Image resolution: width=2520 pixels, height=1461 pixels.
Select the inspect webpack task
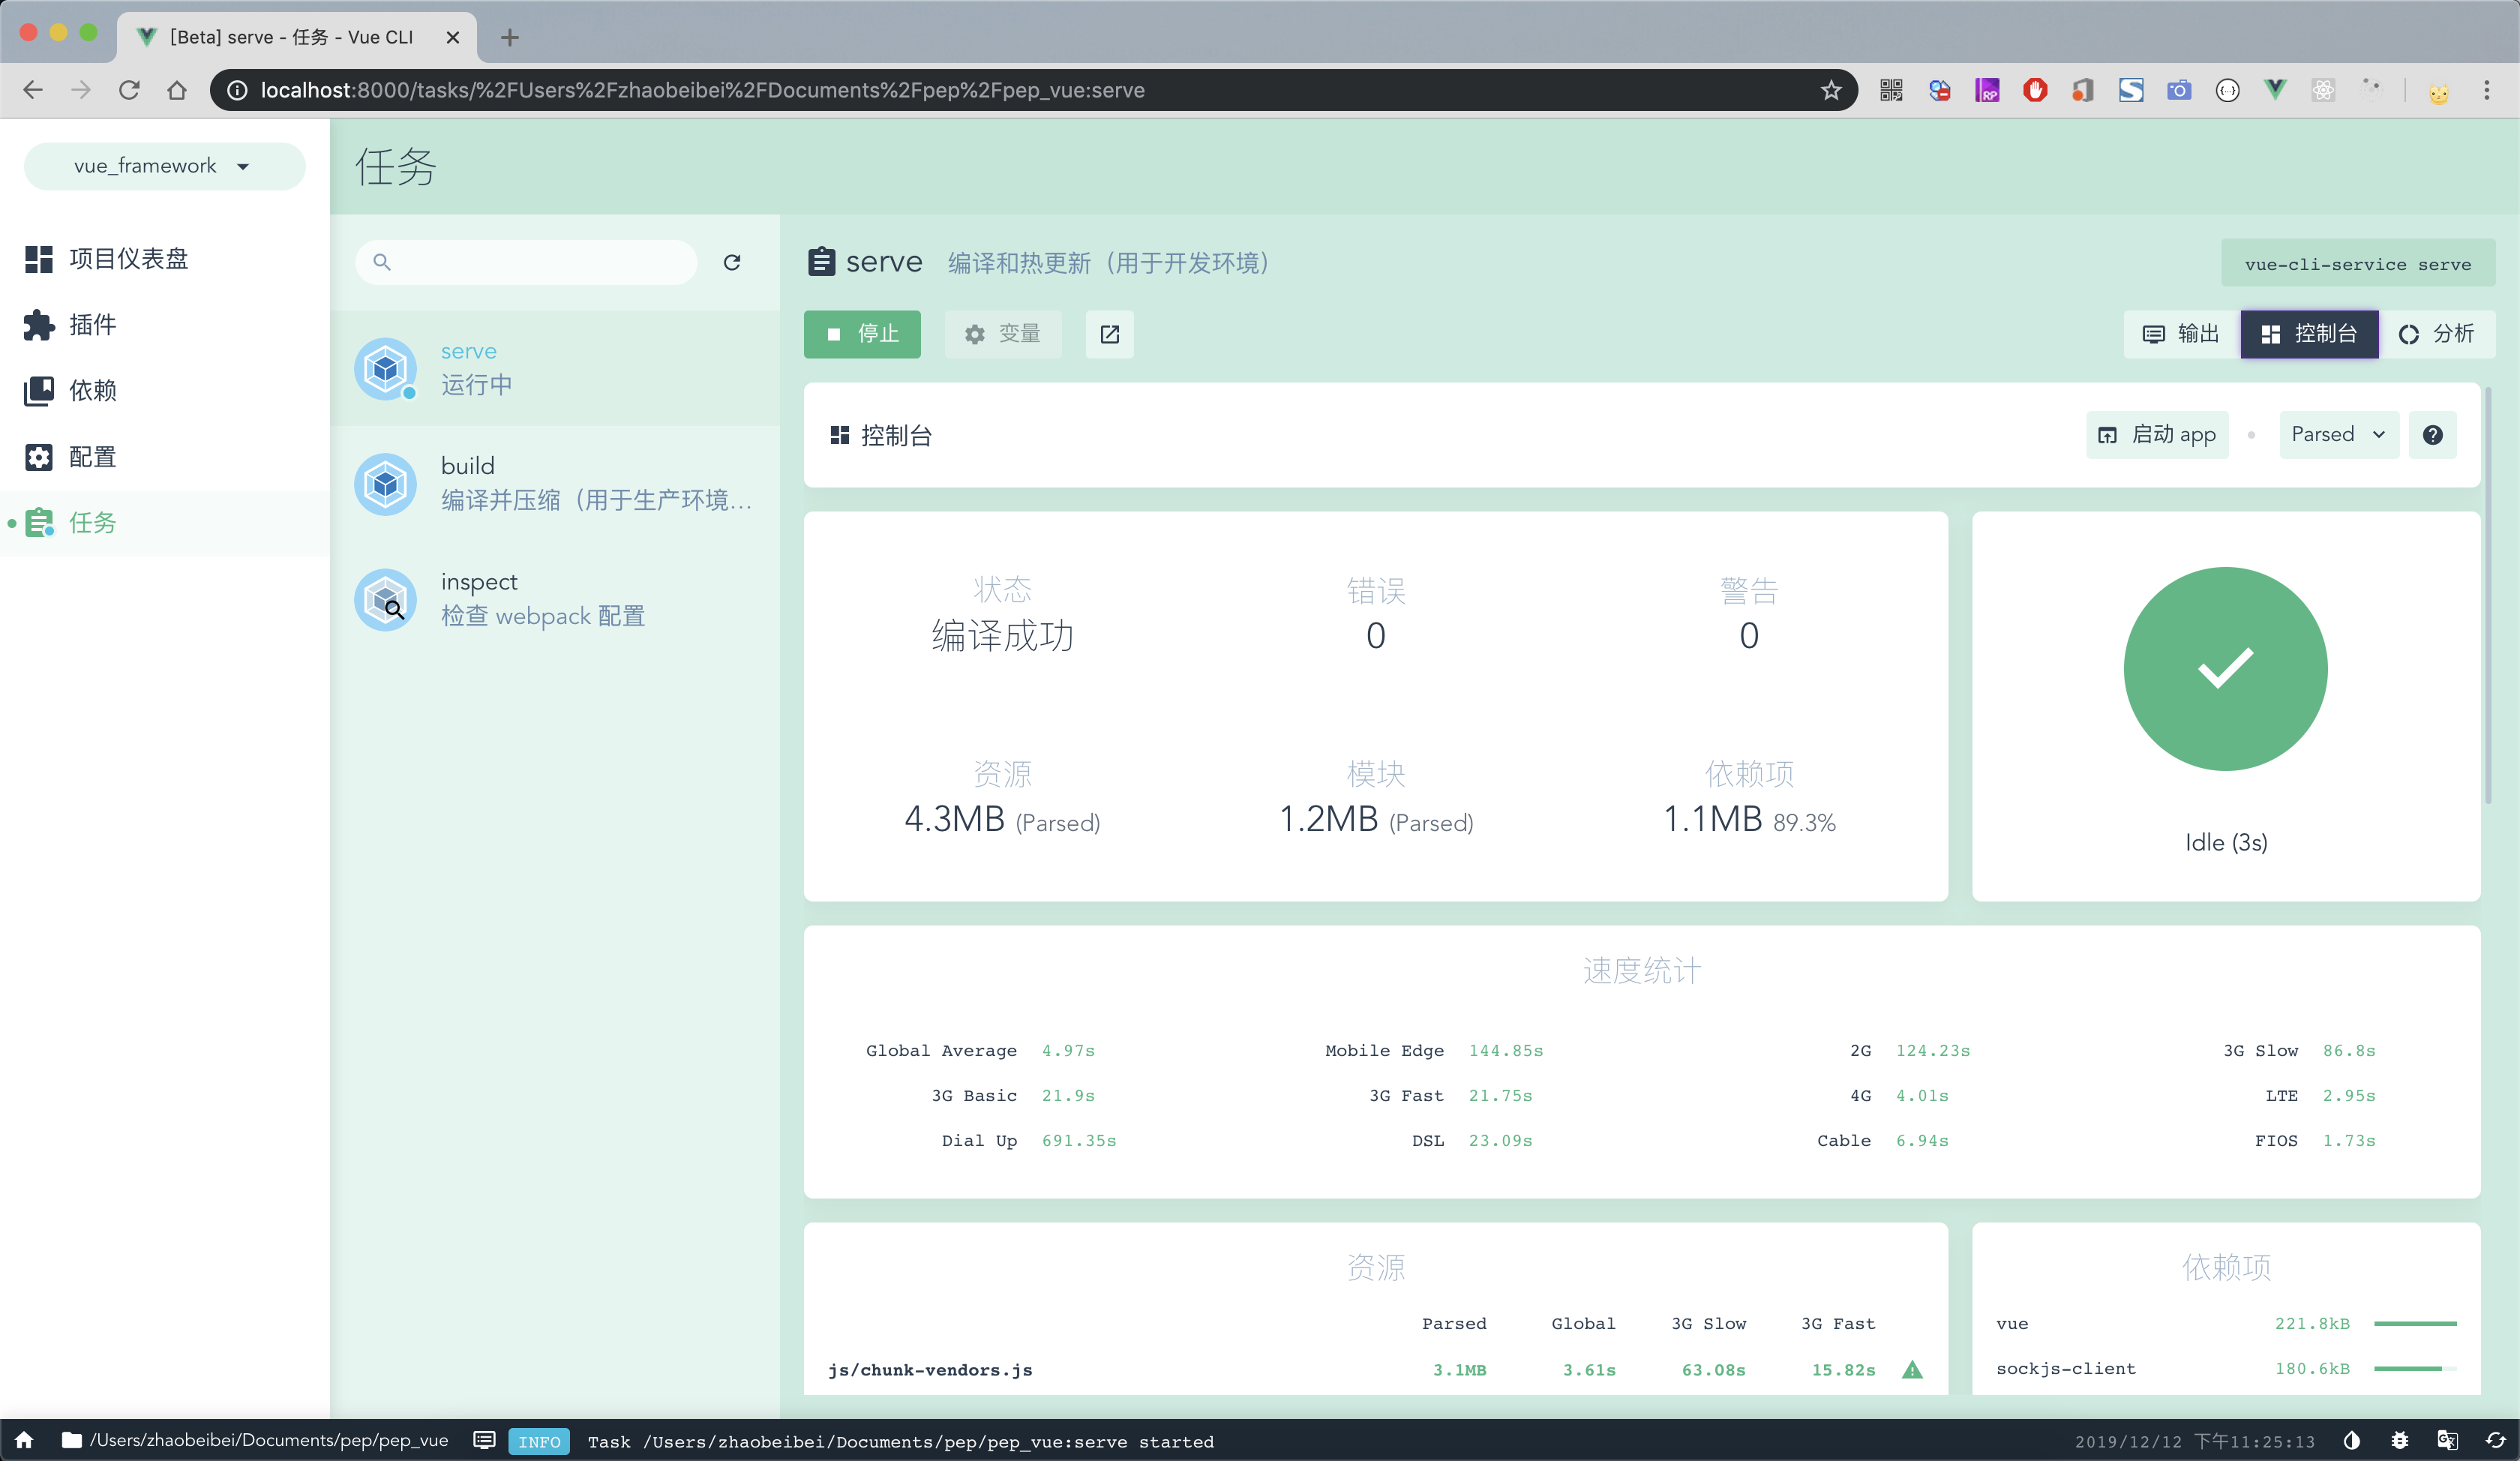pos(555,599)
